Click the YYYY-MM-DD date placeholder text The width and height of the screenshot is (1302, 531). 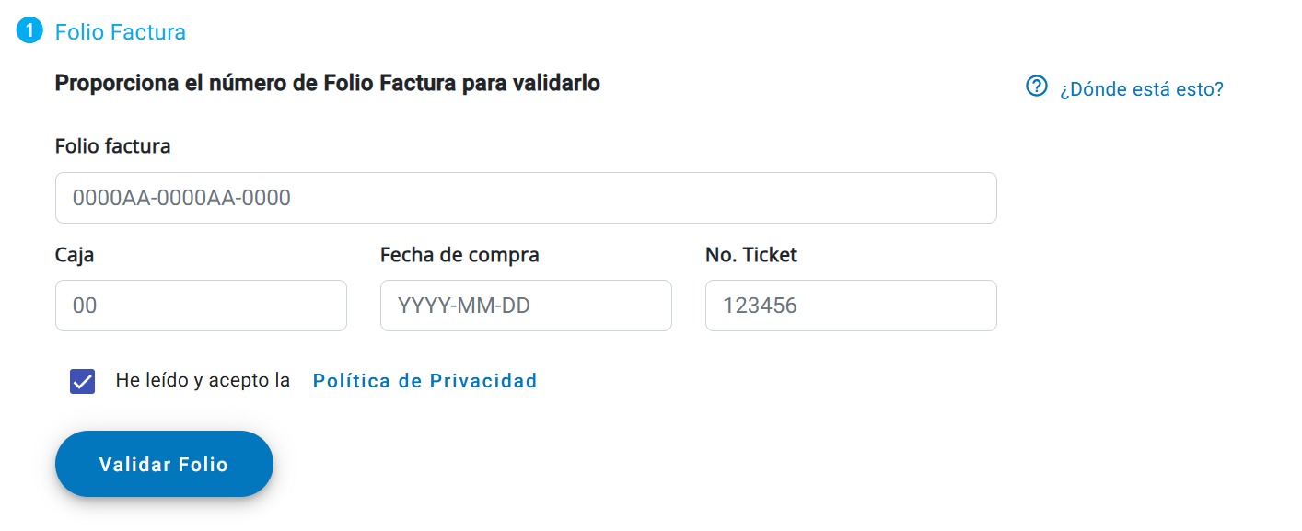[x=464, y=306]
